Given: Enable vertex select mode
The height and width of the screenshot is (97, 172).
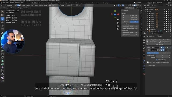Looking at the screenshot, I should [16, 5].
